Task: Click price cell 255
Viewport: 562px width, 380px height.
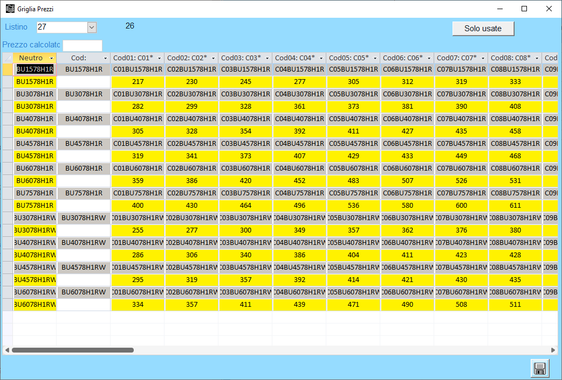Action: [x=138, y=230]
